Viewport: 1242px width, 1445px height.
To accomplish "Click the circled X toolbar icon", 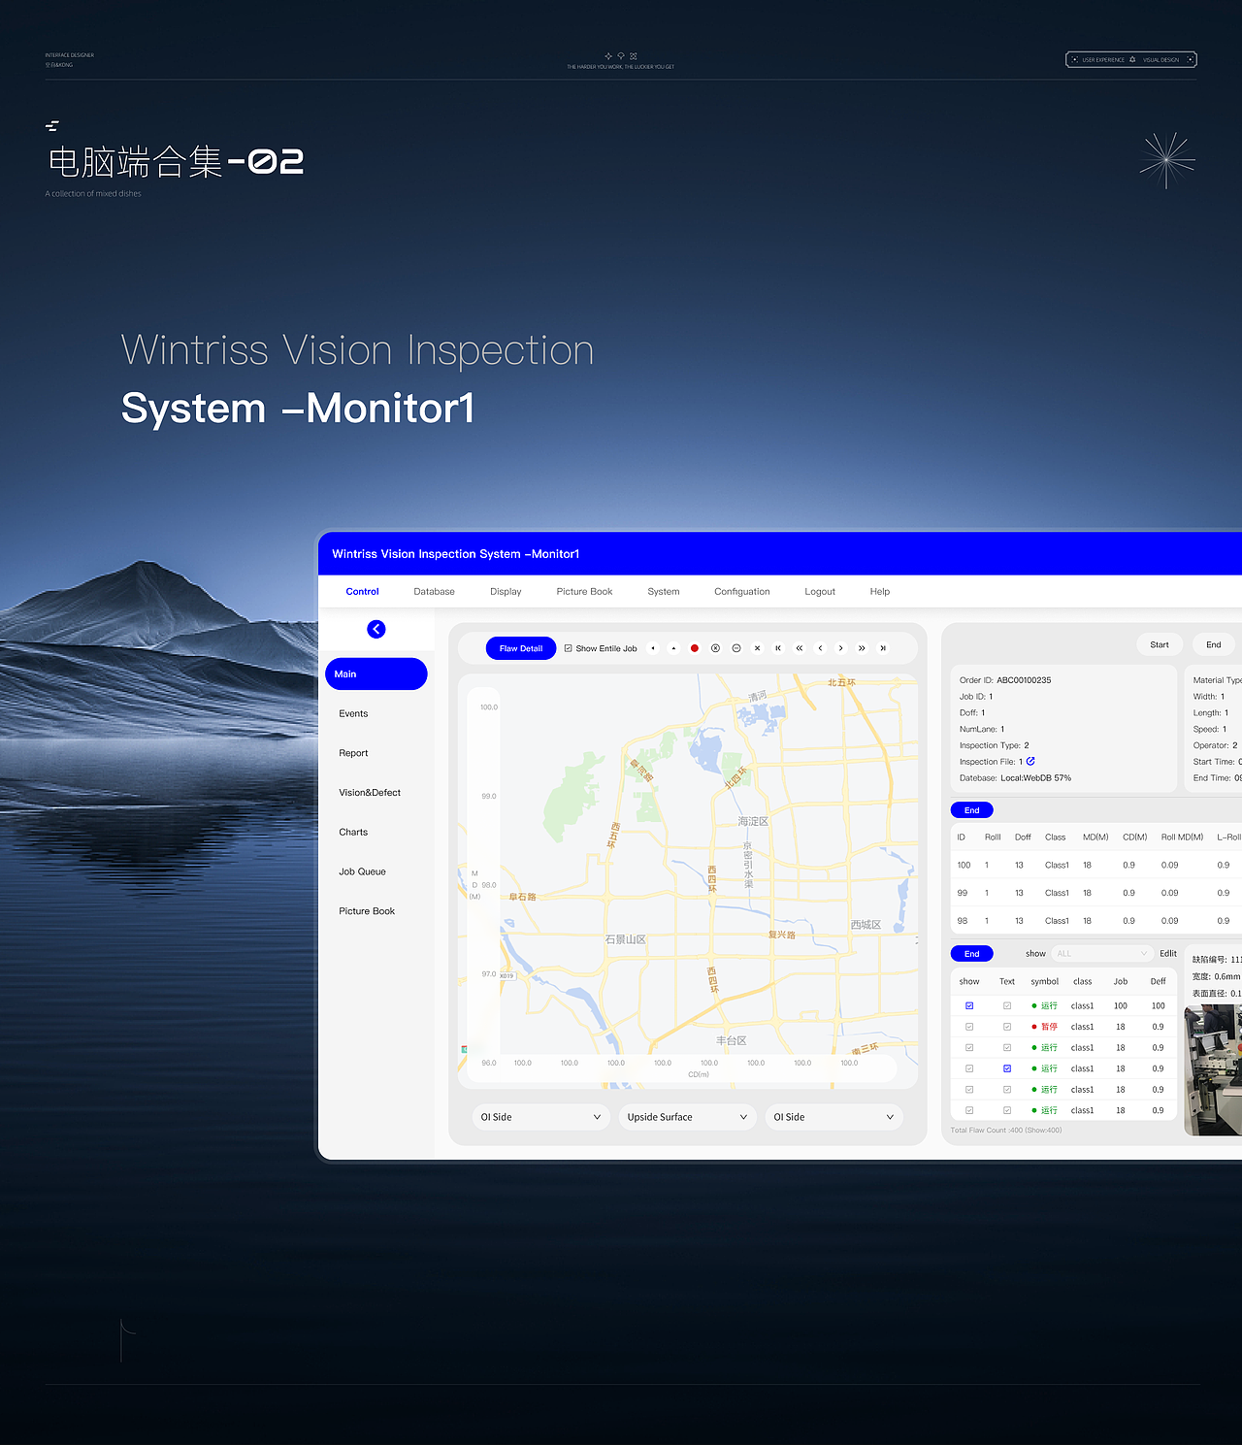I will pyautogui.click(x=715, y=648).
